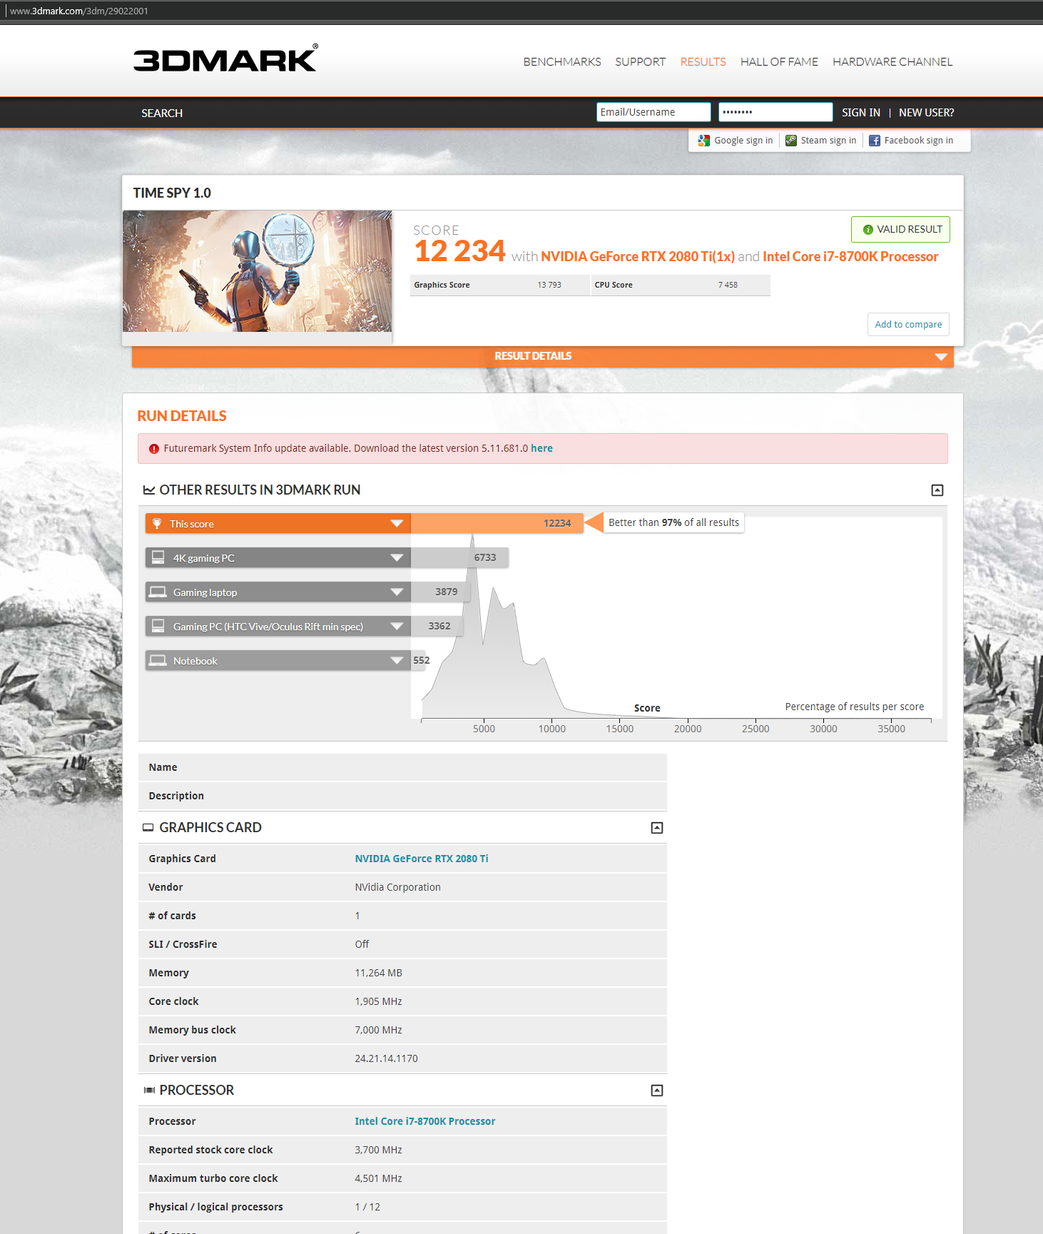Open the Gaming laptop dropdown arrow
1043x1234 pixels.
[x=397, y=592]
